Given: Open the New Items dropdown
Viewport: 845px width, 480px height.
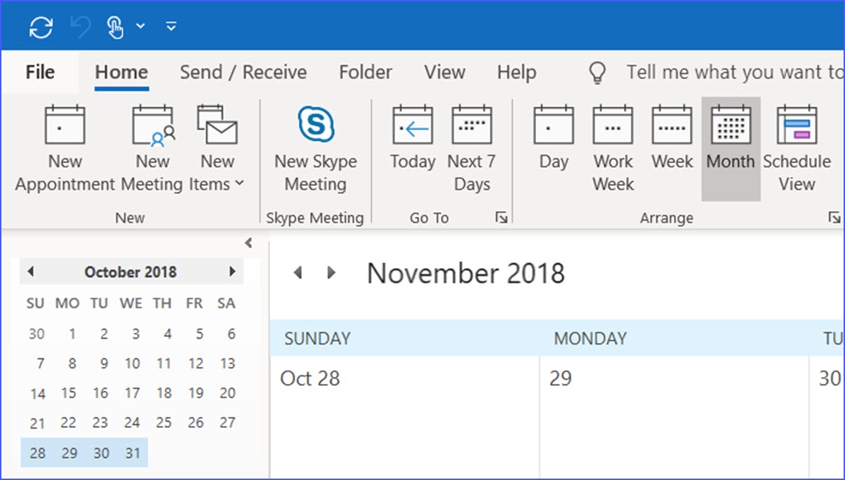Looking at the screenshot, I should [x=218, y=149].
